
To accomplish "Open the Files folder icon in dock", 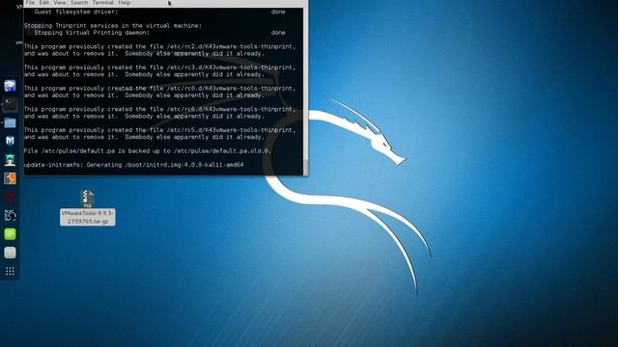I will click(x=10, y=122).
